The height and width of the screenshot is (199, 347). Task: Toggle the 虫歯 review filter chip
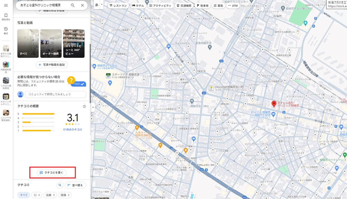click(49, 195)
